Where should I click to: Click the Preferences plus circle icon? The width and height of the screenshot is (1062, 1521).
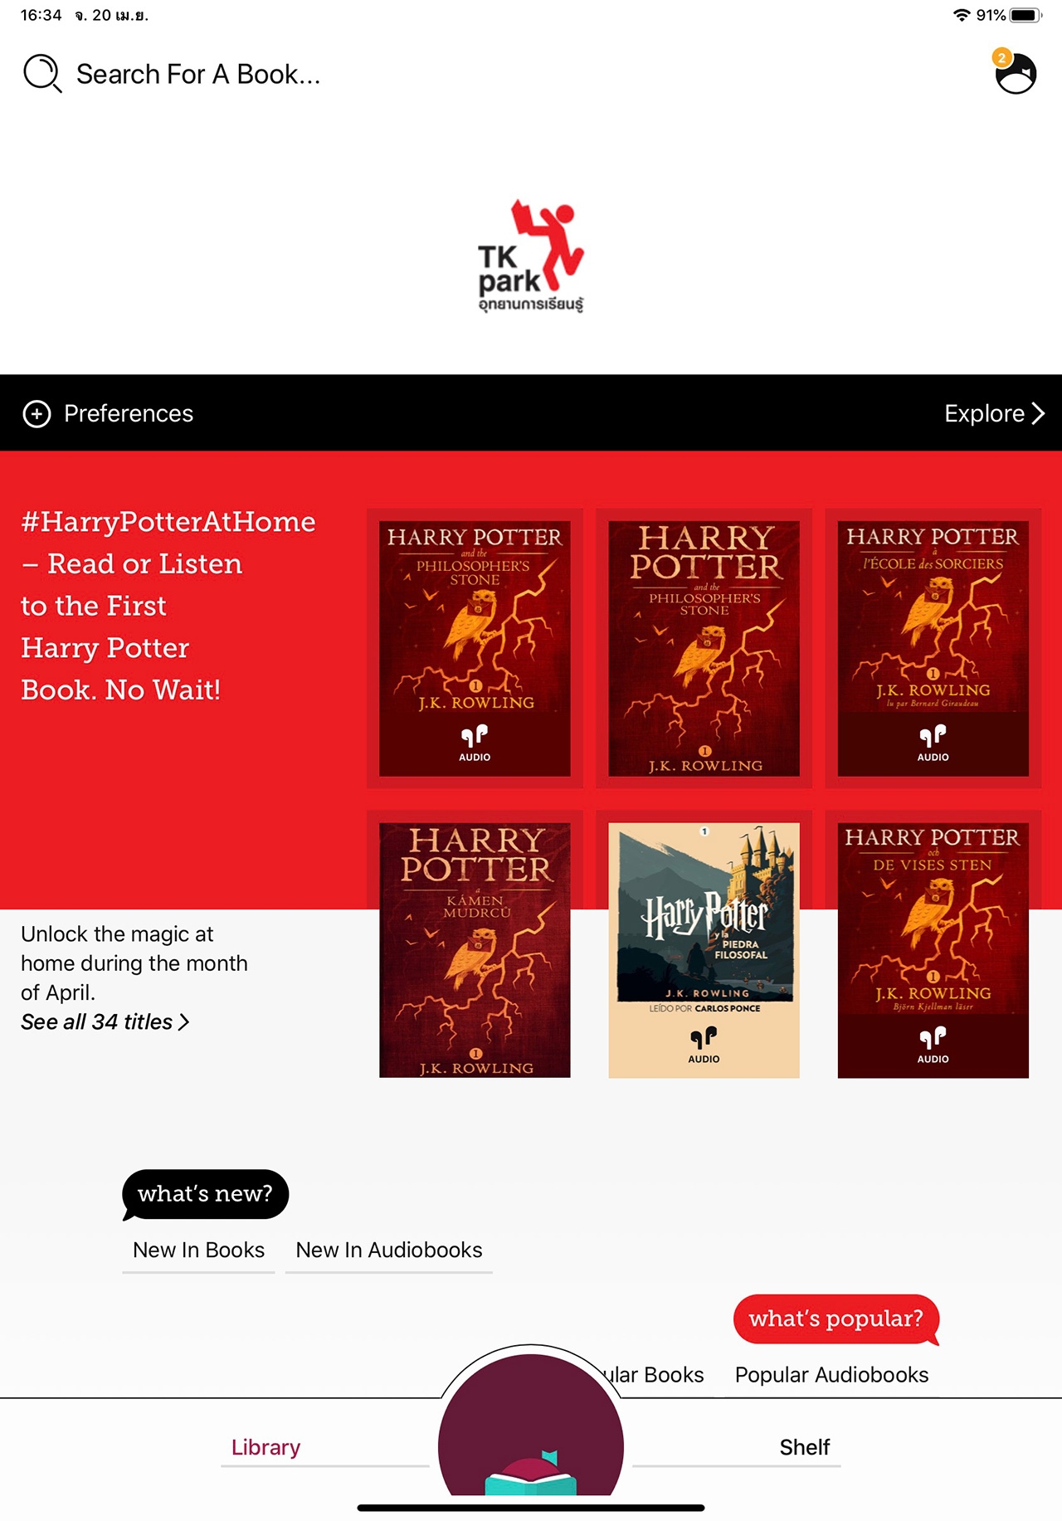click(37, 413)
